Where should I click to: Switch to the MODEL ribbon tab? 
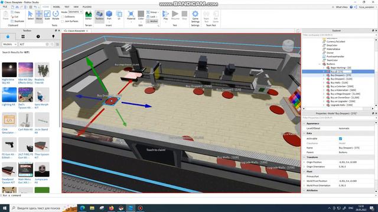tap(57, 7)
